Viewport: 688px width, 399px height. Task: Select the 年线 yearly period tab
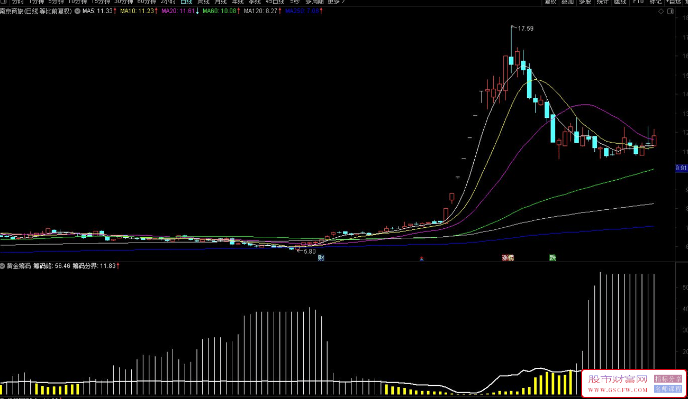pos(238,2)
